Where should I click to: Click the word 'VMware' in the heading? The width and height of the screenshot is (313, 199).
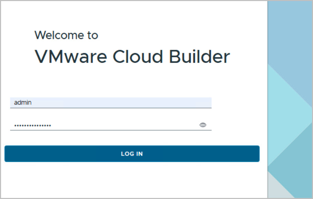pos(70,56)
